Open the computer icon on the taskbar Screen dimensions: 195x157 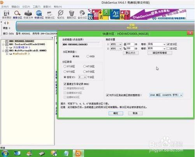pyautogui.click(x=18, y=154)
